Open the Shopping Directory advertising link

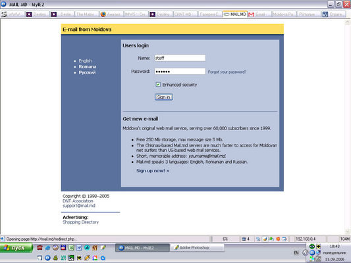click(80, 222)
